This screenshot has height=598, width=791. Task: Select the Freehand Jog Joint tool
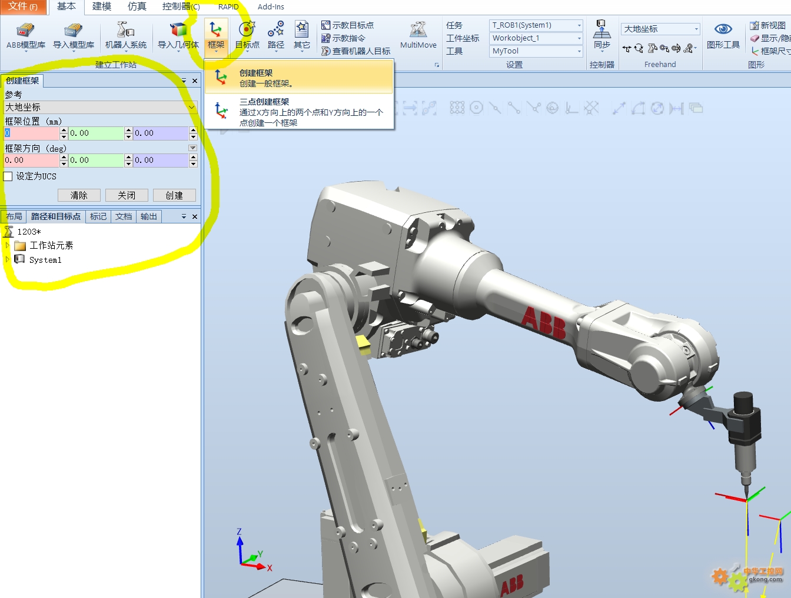click(652, 49)
